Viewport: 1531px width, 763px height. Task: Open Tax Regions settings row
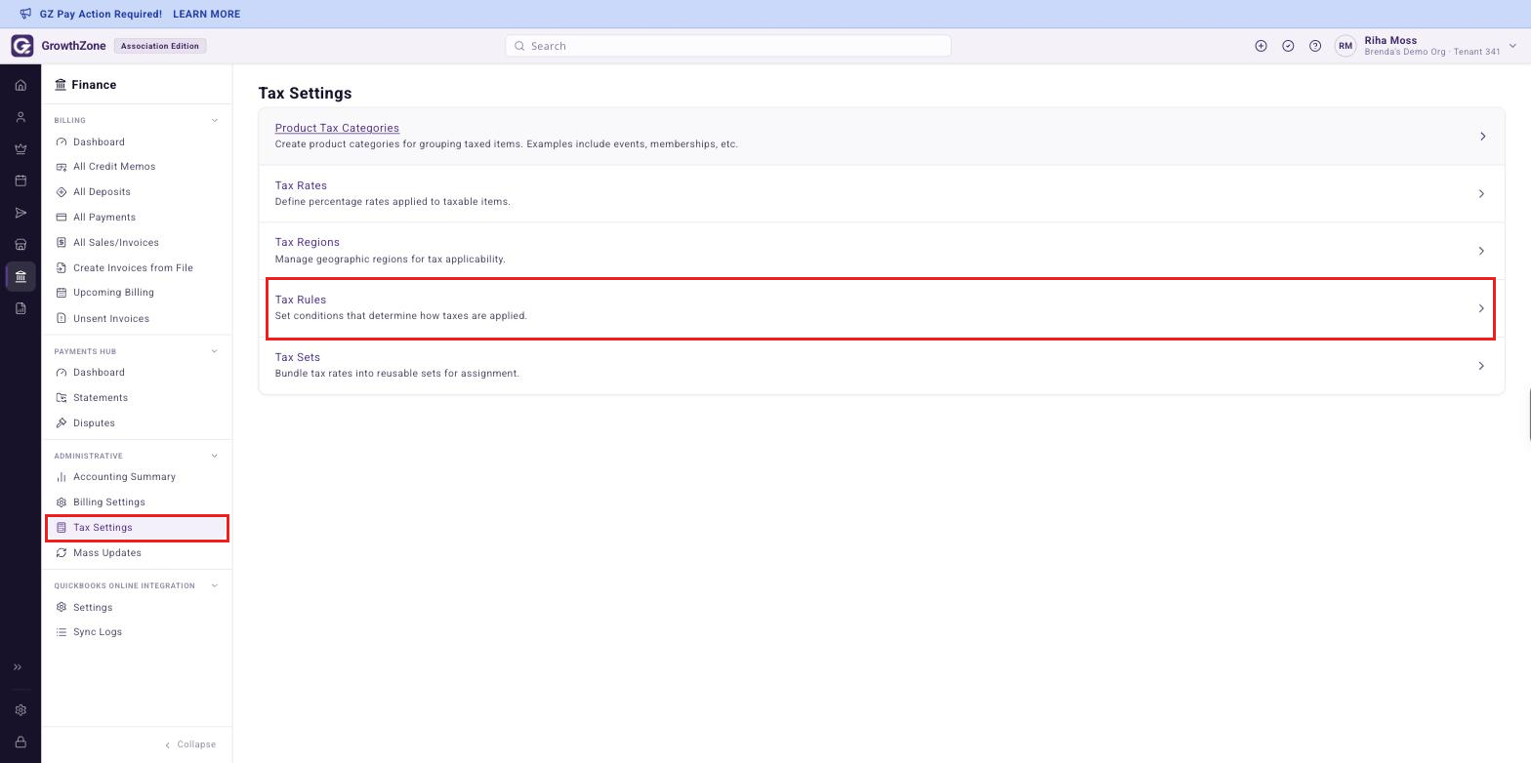881,251
